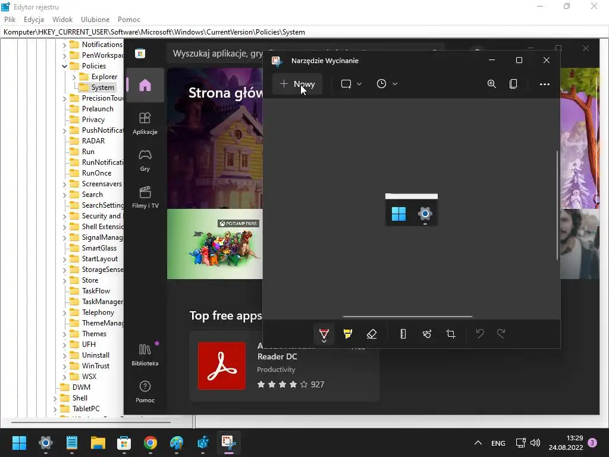Image resolution: width=609 pixels, height=457 pixels.
Task: Click ENG language indicator
Action: [x=498, y=443]
